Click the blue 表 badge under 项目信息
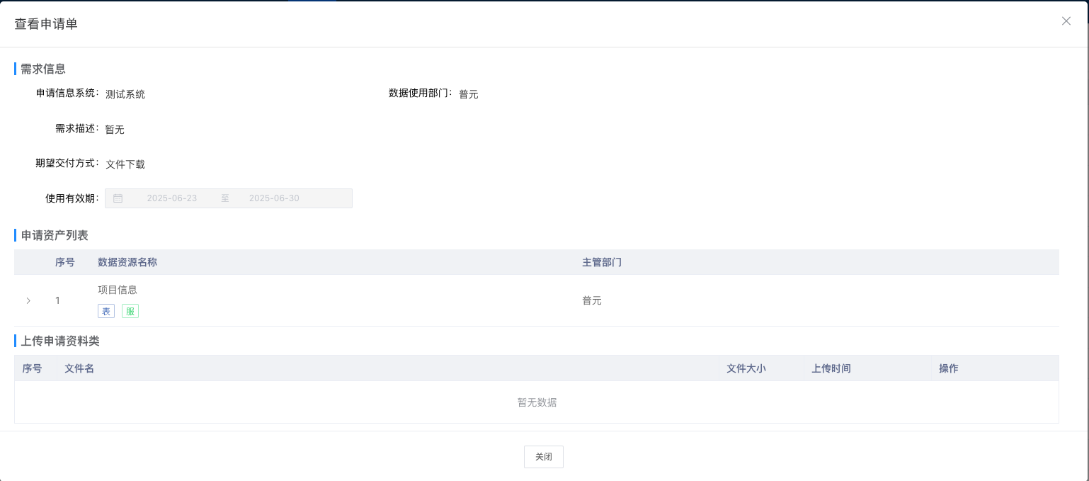Screen dimensions: 1089x481 [106, 310]
